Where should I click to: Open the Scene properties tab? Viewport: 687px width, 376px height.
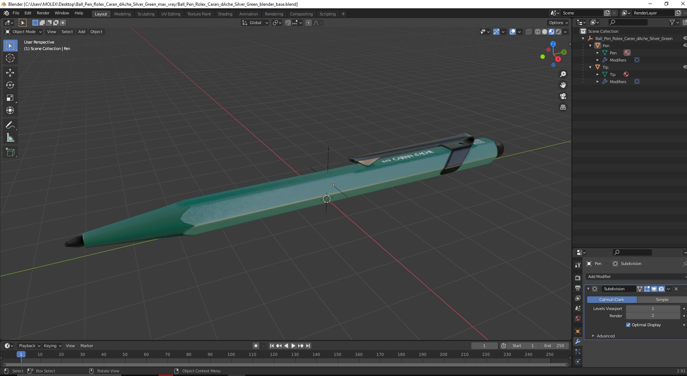(x=578, y=308)
